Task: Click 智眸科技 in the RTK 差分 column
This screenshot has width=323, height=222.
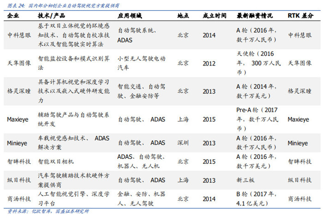Action: 300,162
